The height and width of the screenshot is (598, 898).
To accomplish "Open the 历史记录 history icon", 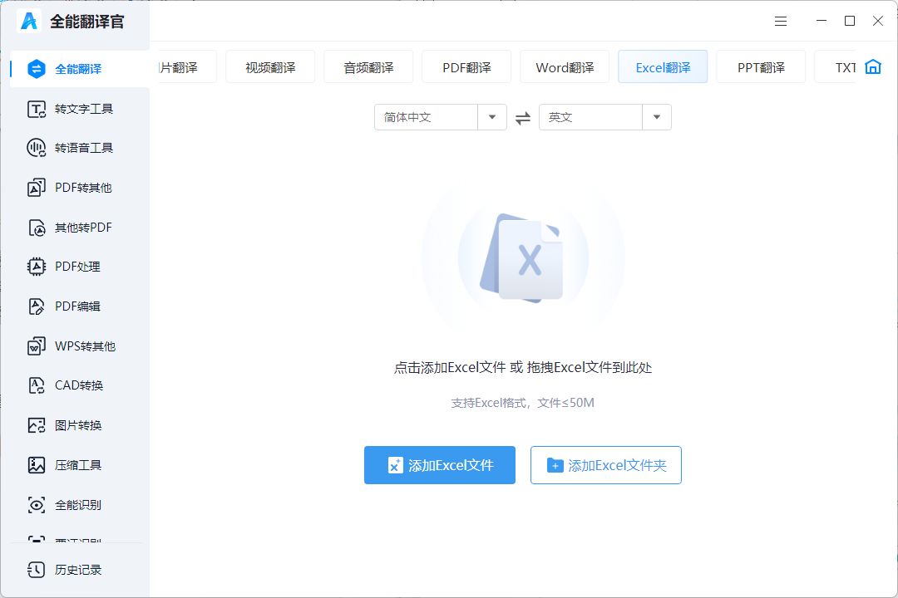I will 36,570.
